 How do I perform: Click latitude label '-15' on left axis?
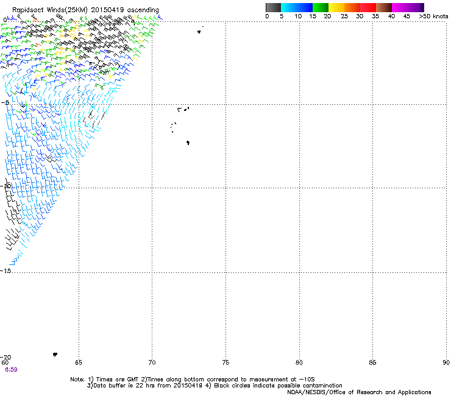pyautogui.click(x=5, y=271)
